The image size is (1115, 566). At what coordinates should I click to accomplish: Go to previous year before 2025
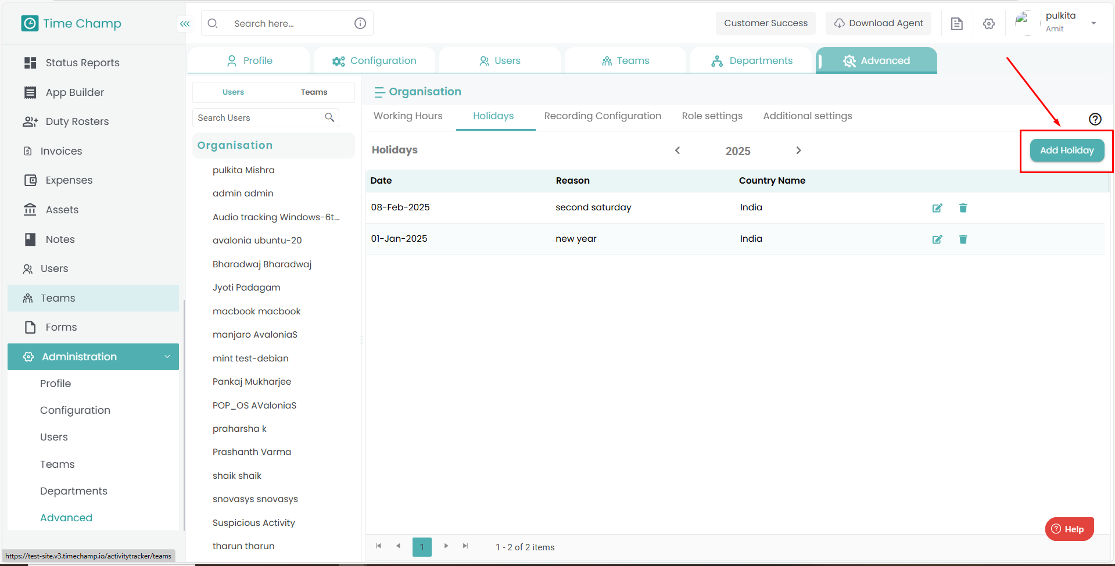(677, 151)
